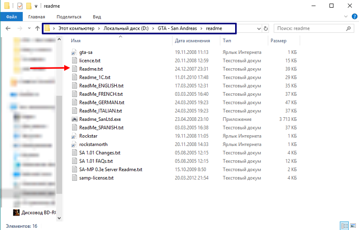Open Quick Access Toolbar customize dropdown
The height and width of the screenshot is (230, 359).
point(36,6)
